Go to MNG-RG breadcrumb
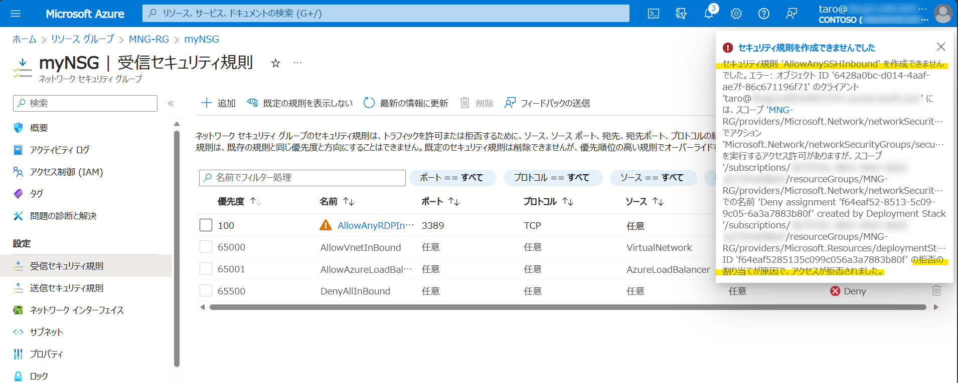The width and height of the screenshot is (958, 383). tap(149, 39)
